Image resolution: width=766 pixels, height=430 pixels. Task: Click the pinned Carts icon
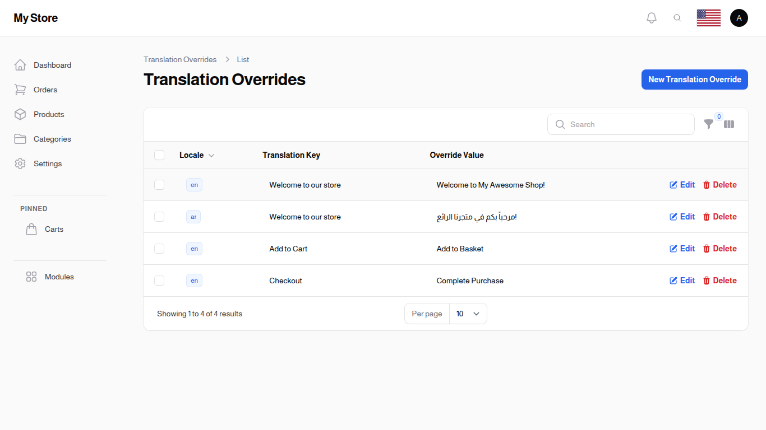[31, 228]
